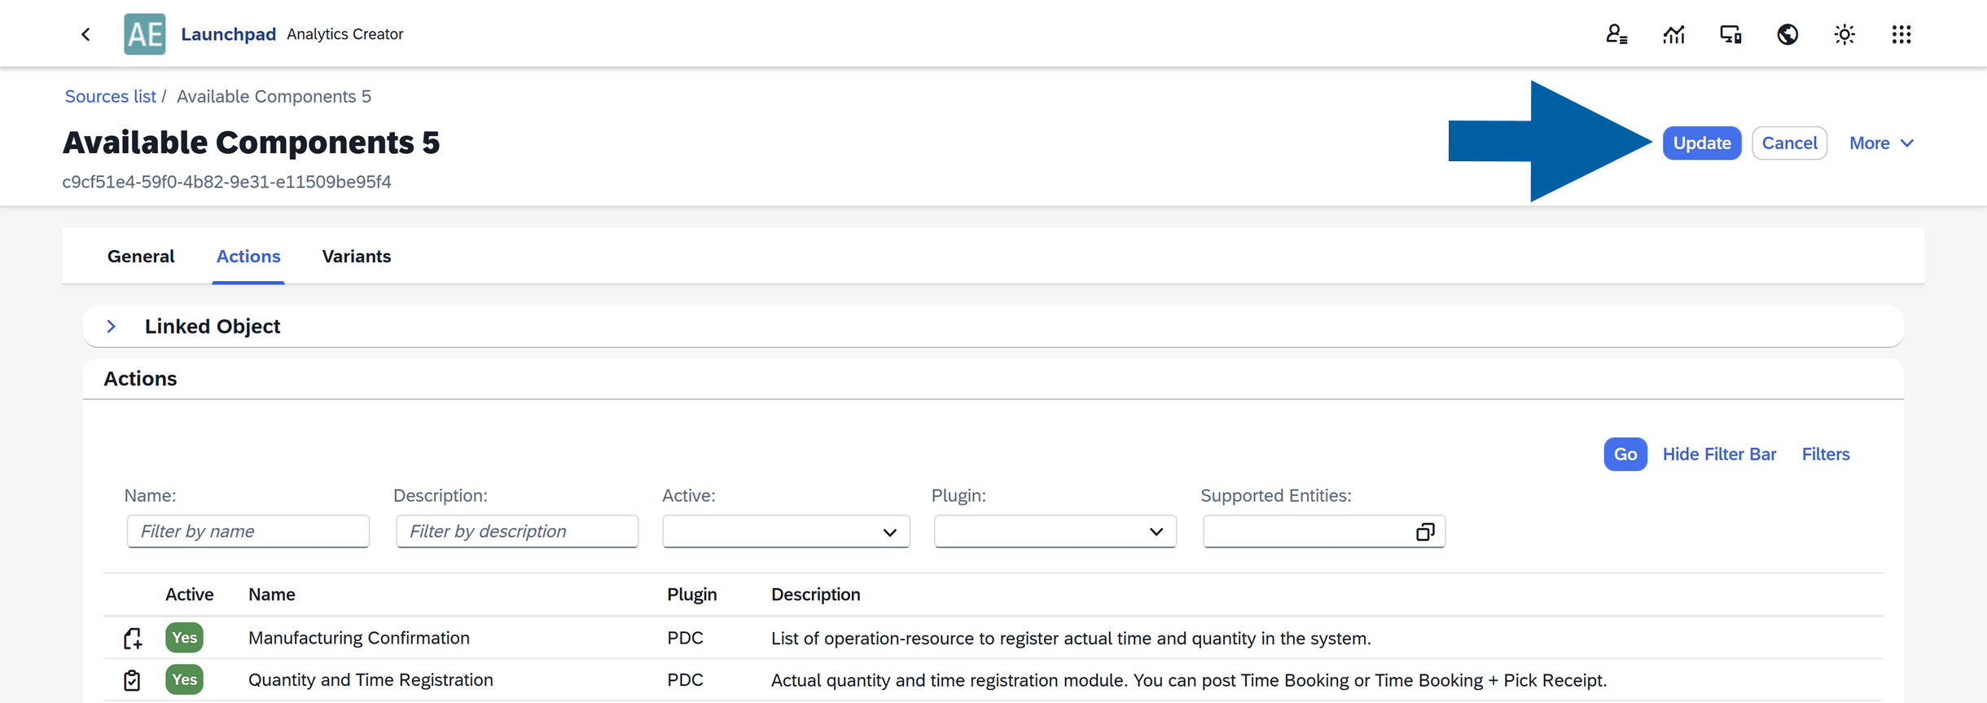Click PDC plugin cell for Manufacturing Confirmation
Screen dimensions: 1987x703
tap(686, 638)
